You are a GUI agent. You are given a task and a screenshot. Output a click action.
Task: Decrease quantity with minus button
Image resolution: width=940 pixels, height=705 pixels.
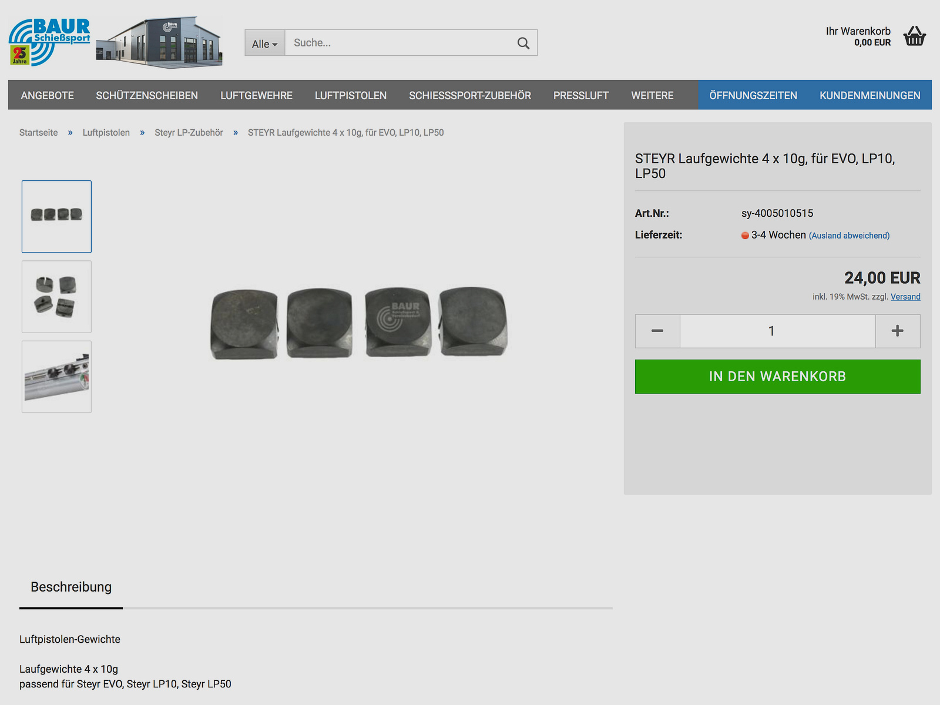tap(657, 331)
